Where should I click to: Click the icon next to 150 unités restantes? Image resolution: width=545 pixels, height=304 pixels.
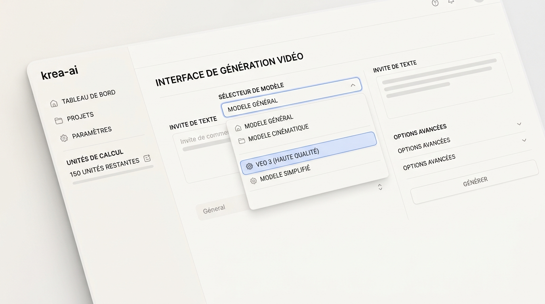pyautogui.click(x=147, y=158)
